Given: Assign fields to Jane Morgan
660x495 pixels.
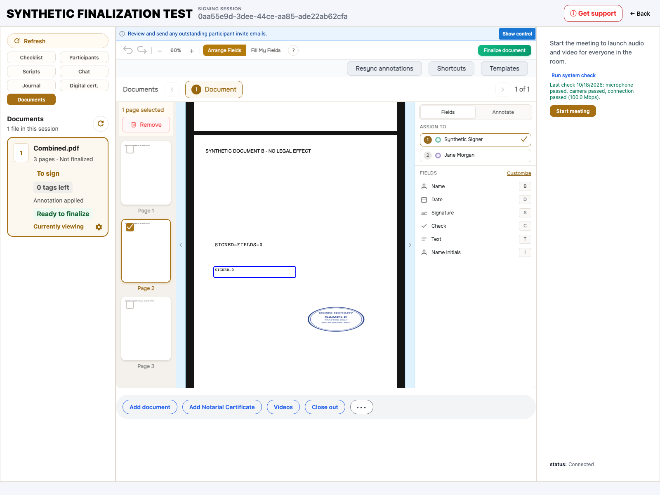Looking at the screenshot, I should [475, 156].
